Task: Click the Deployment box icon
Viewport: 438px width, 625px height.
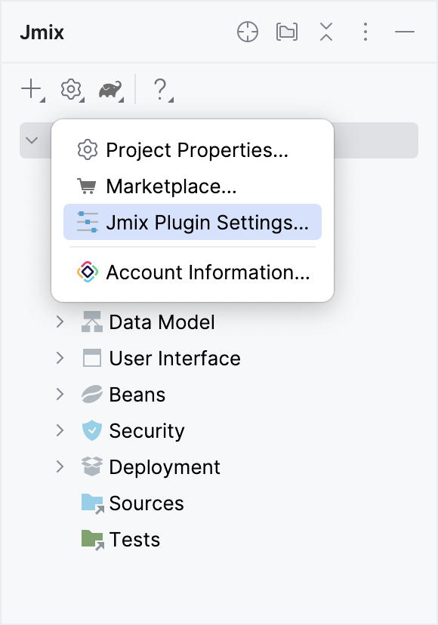Action: click(x=91, y=466)
